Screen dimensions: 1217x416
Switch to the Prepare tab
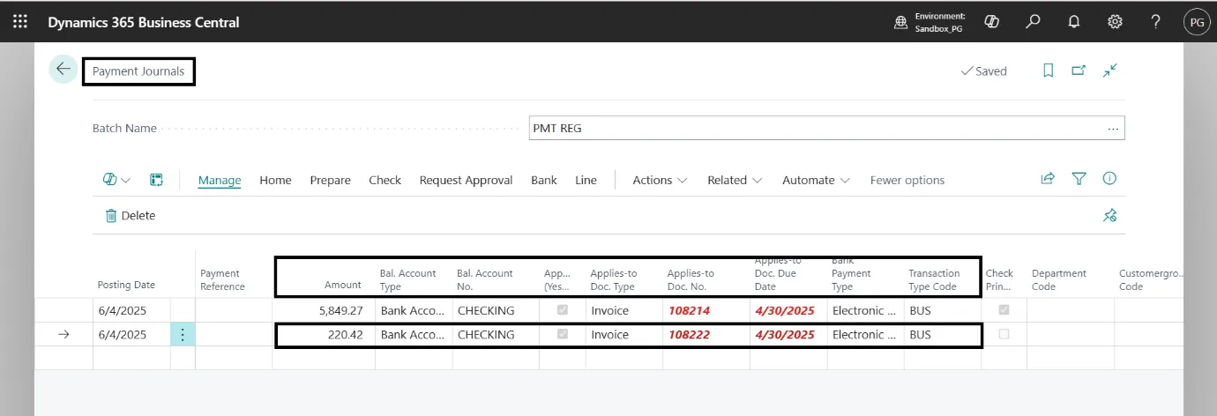(330, 180)
